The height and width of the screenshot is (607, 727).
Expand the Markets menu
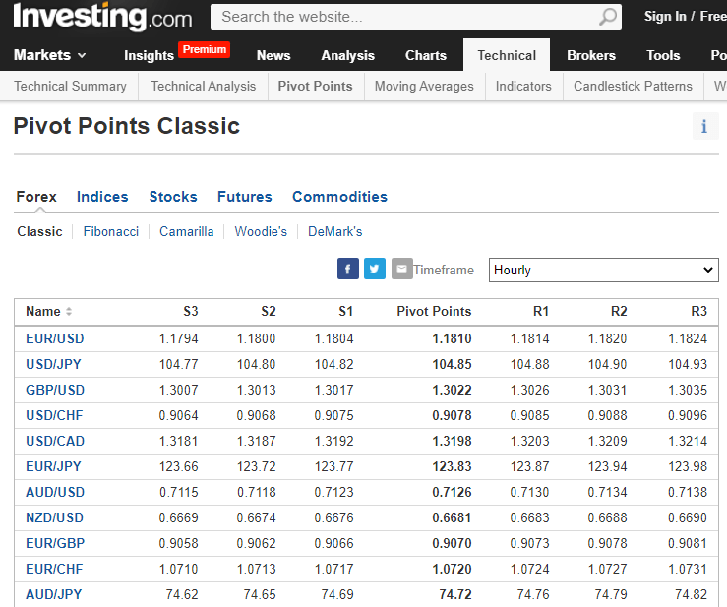pyautogui.click(x=50, y=55)
